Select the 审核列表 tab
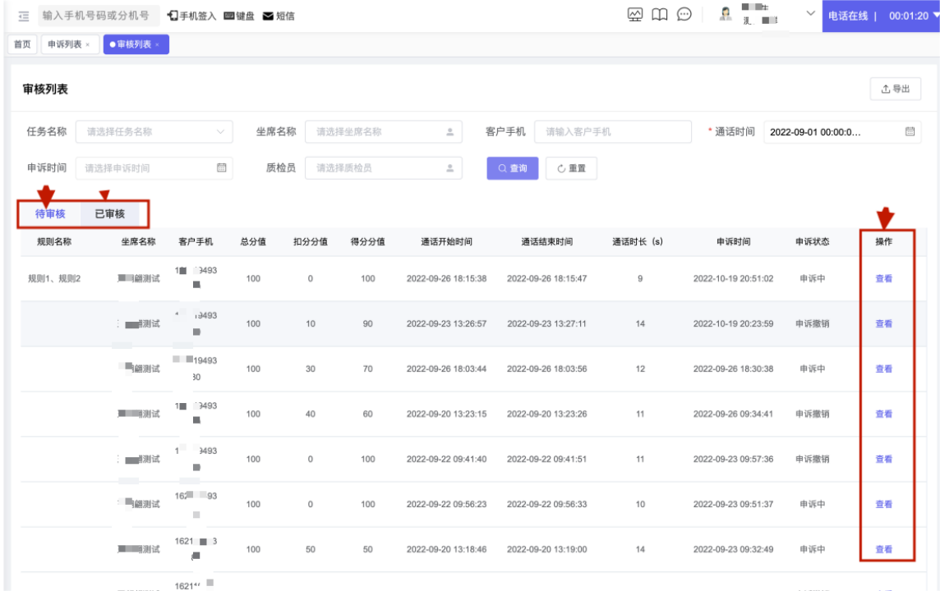 [x=134, y=44]
